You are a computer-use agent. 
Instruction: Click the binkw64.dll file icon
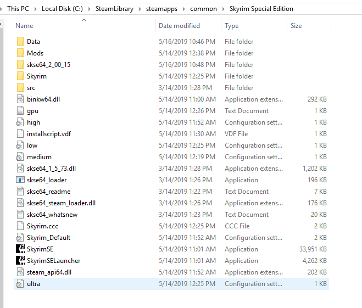pos(20,99)
